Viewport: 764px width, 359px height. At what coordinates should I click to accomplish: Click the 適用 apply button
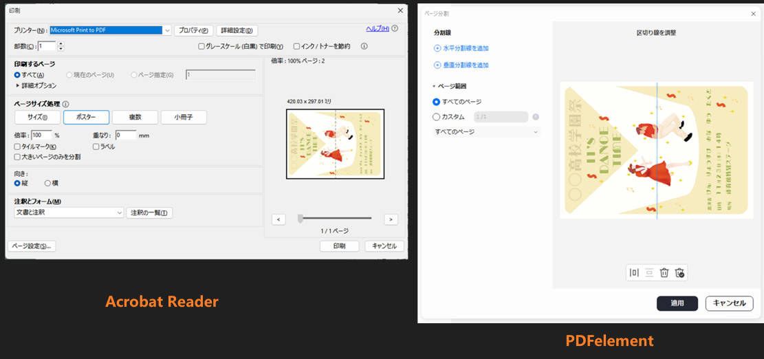pyautogui.click(x=677, y=303)
